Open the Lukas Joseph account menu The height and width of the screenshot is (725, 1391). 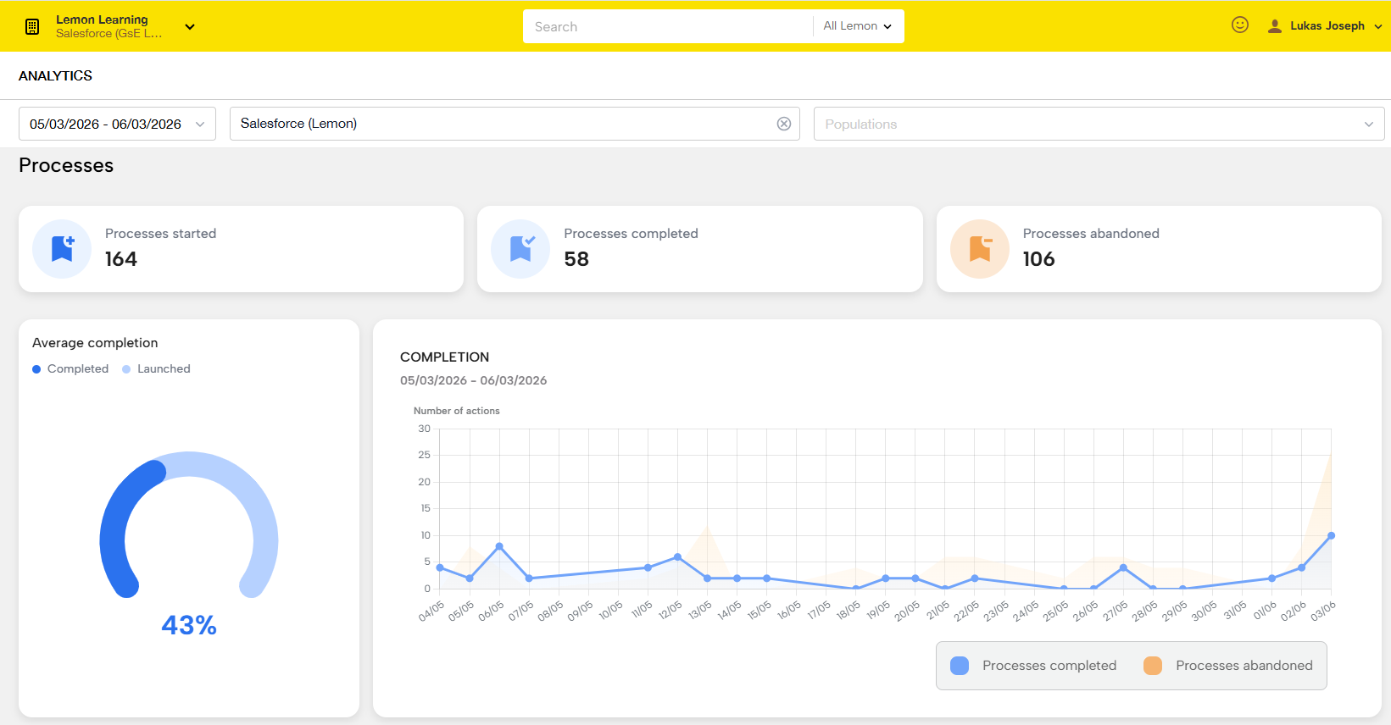[1327, 26]
